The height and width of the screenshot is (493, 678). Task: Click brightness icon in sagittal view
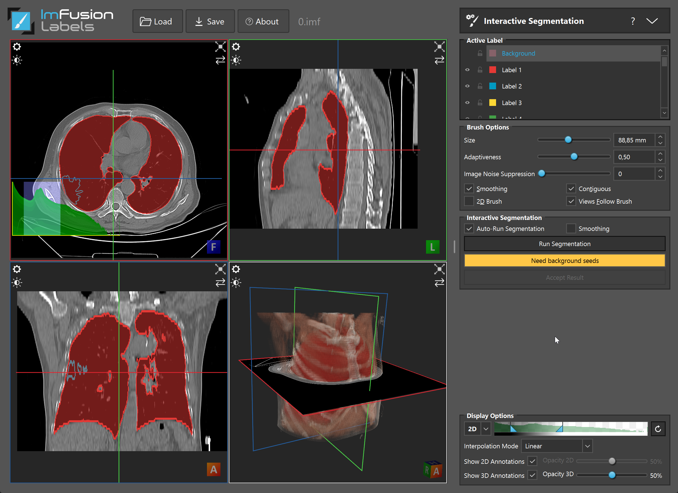tap(236, 60)
